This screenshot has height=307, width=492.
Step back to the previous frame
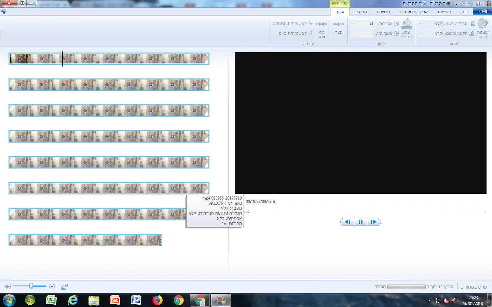[x=347, y=222]
